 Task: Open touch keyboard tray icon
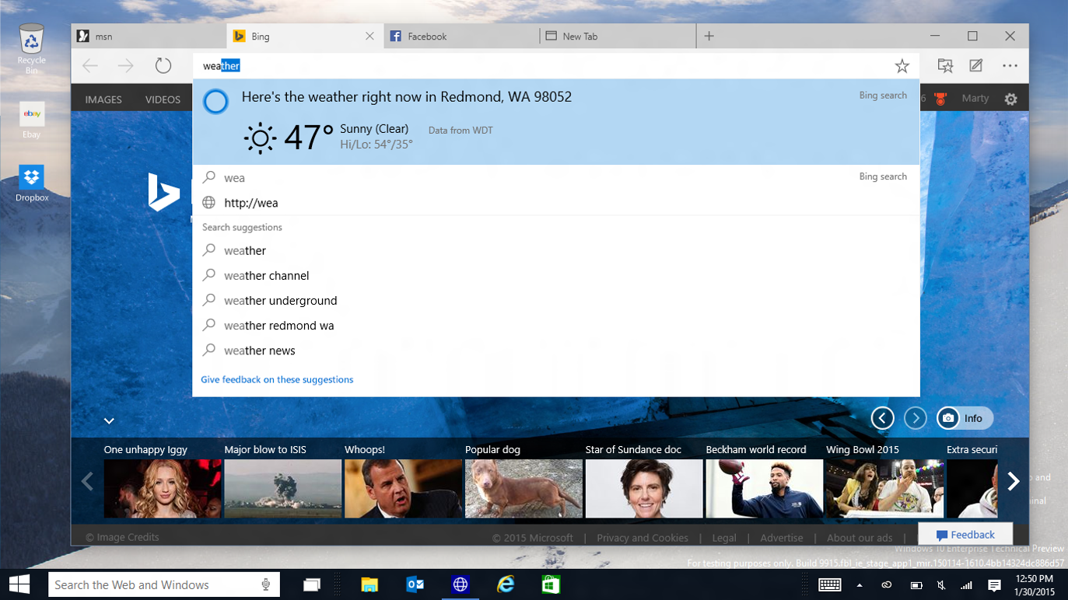(829, 584)
